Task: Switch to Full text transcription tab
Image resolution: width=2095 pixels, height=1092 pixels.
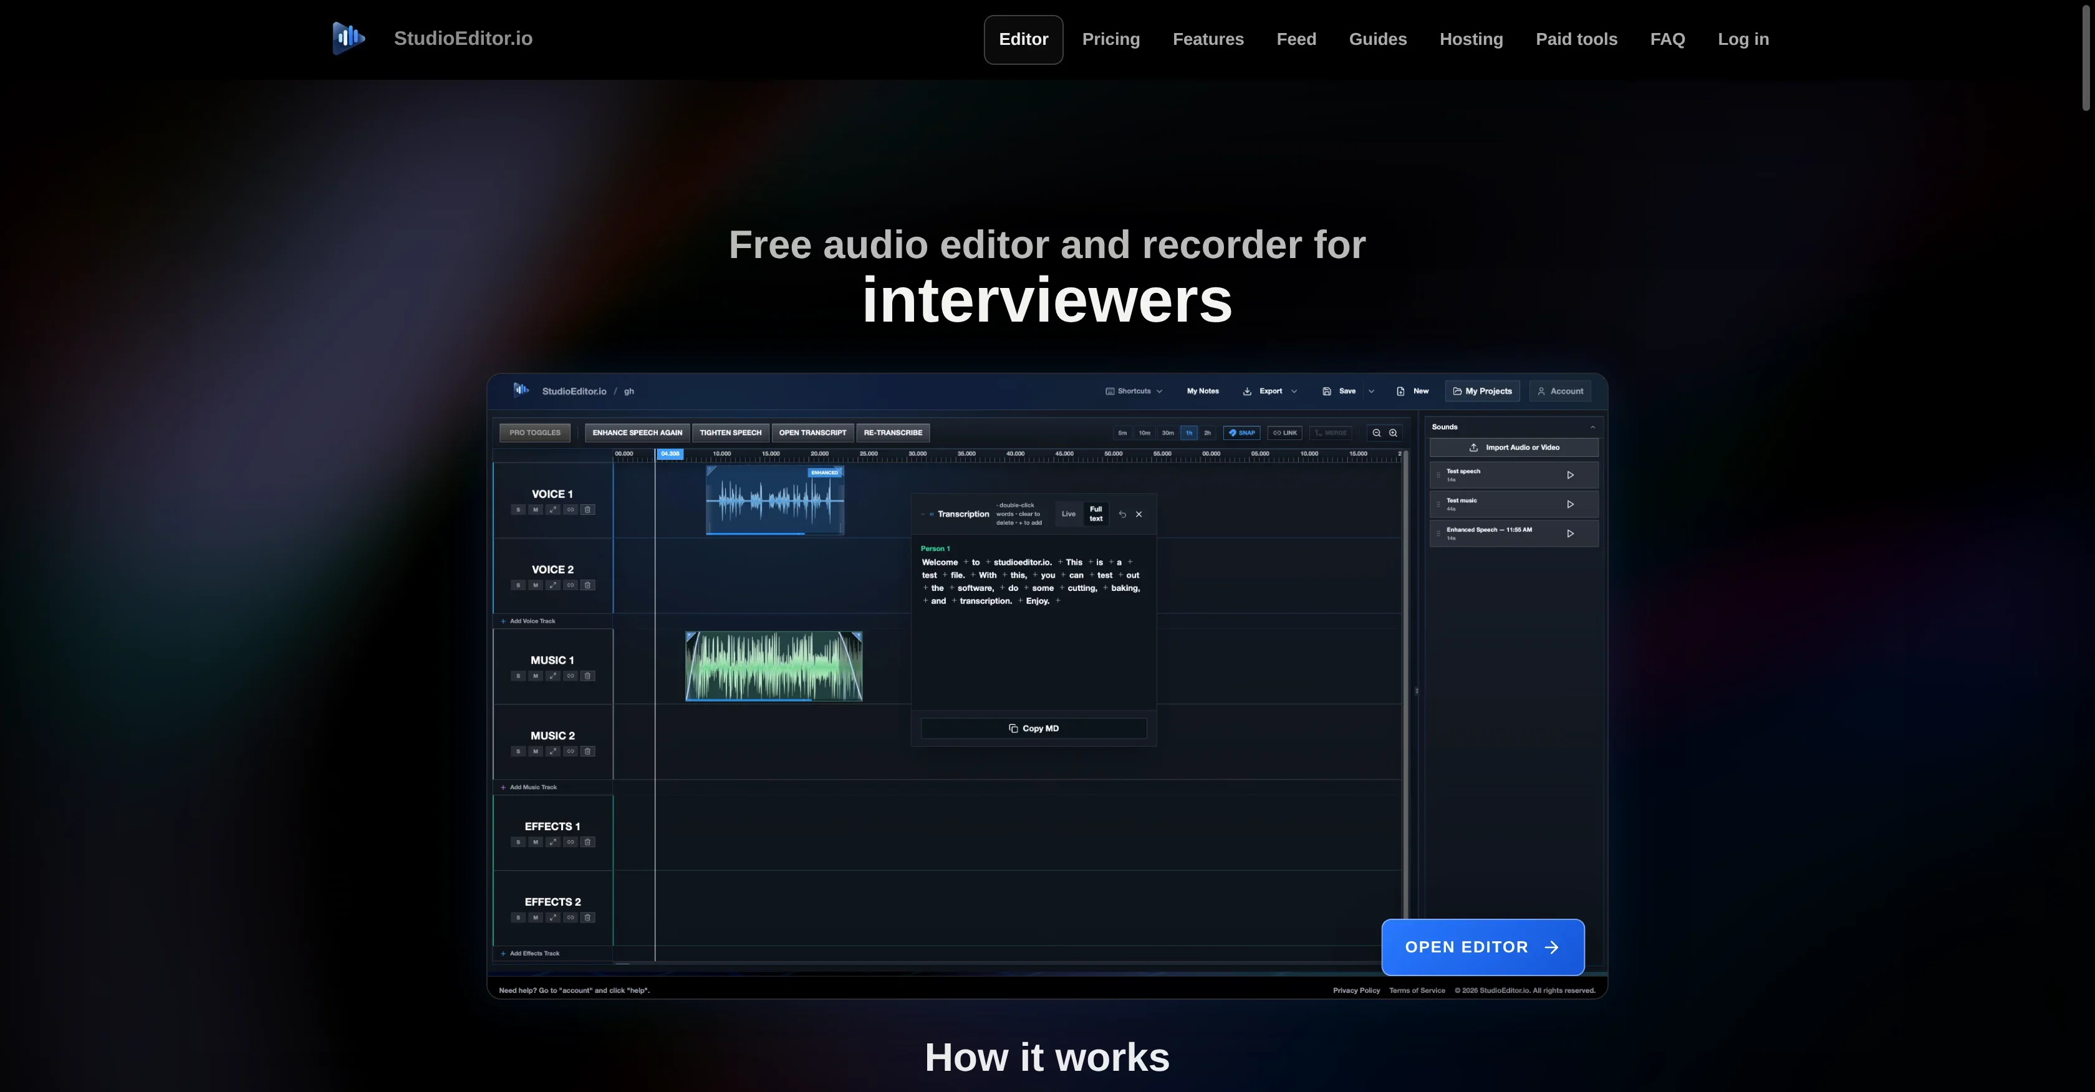Action: 1096,514
